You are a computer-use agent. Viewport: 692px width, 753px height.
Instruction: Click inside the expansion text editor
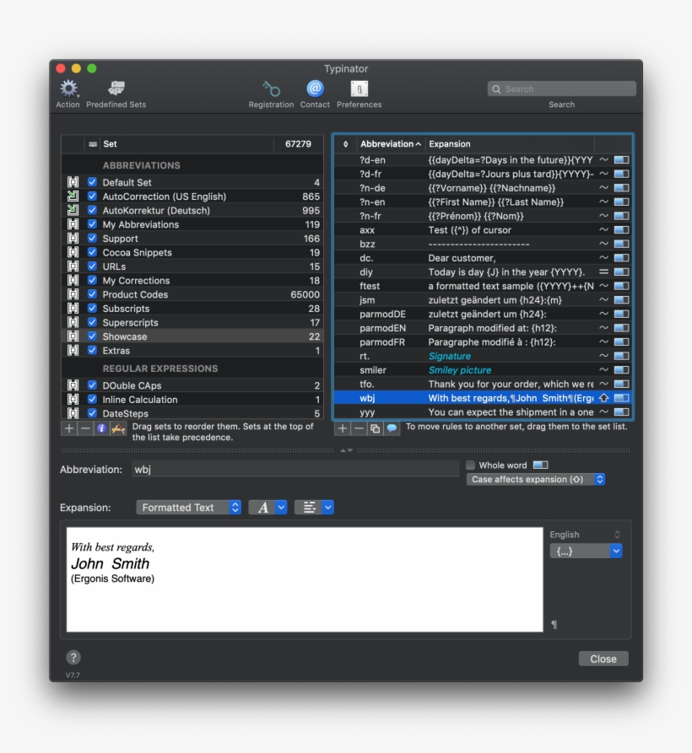point(305,579)
